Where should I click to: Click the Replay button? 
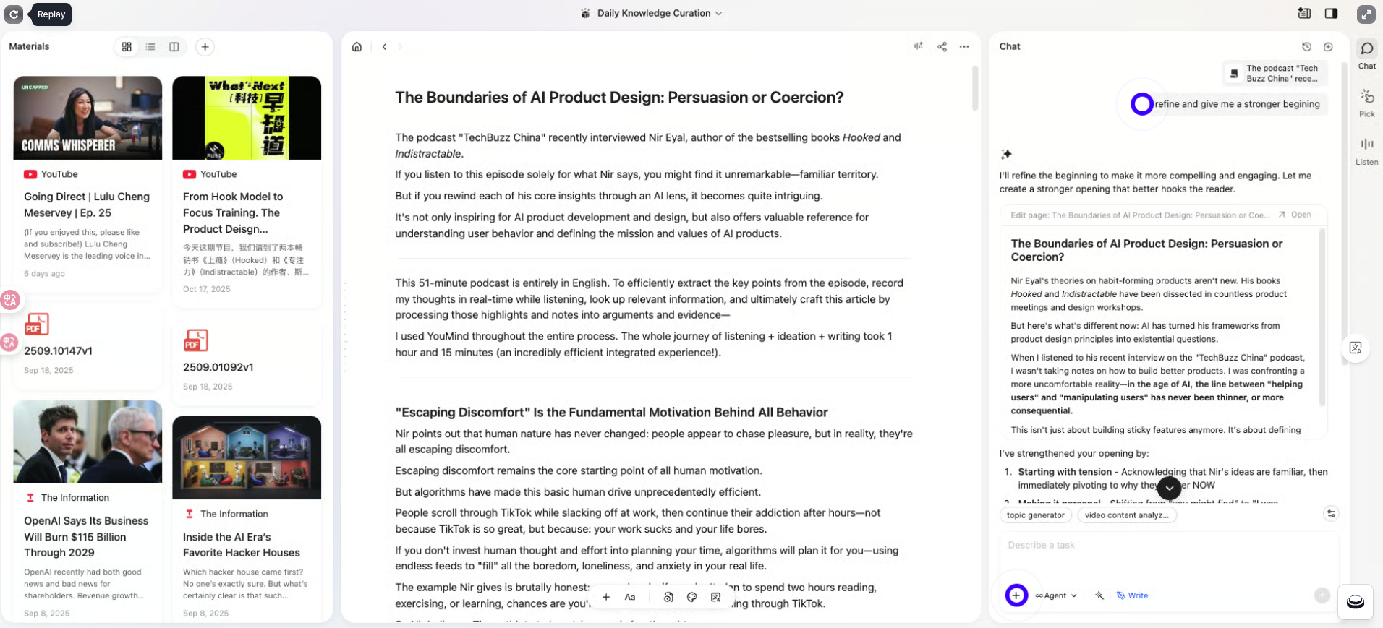(51, 14)
